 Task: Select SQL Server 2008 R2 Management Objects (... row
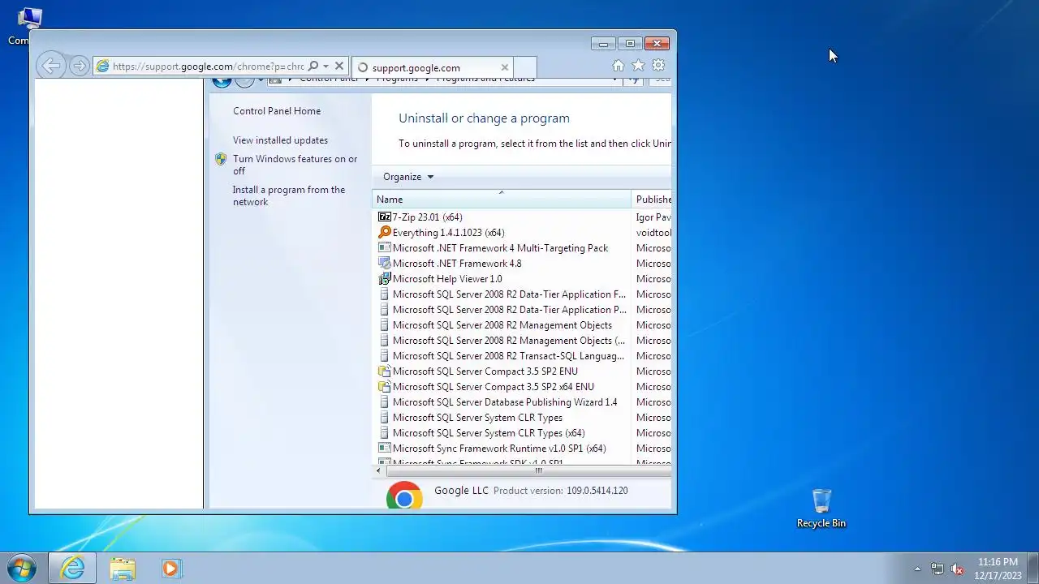pyautogui.click(x=522, y=341)
